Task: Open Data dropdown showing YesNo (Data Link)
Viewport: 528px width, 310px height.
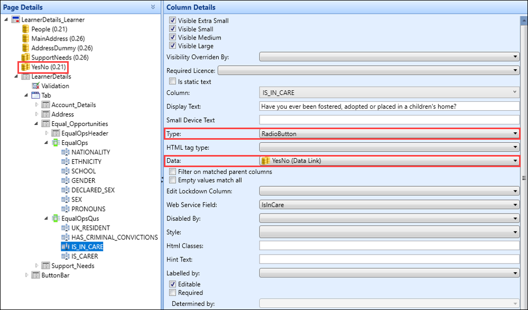Action: [390, 161]
